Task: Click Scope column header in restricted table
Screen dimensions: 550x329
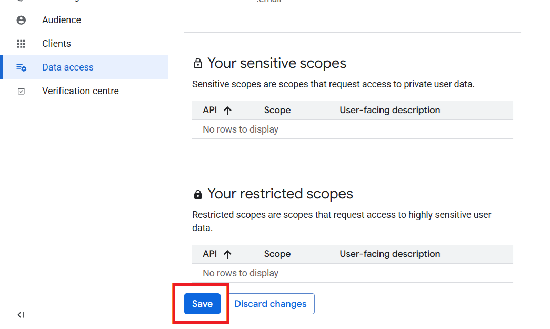Action: click(277, 254)
